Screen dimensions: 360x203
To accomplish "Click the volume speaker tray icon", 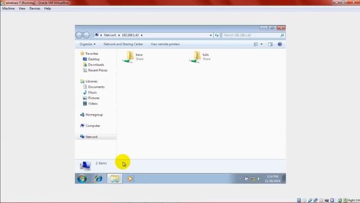I will (x=259, y=179).
